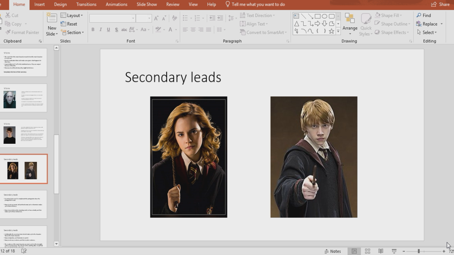Open the Slide Show ribbon tab
This screenshot has width=454, height=255.
tap(146, 4)
